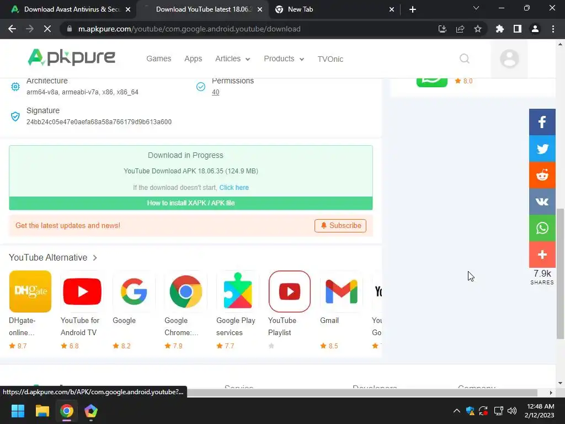Share on Twitter via sidebar icon
Viewport: 565px width, 424px height.
542,149
